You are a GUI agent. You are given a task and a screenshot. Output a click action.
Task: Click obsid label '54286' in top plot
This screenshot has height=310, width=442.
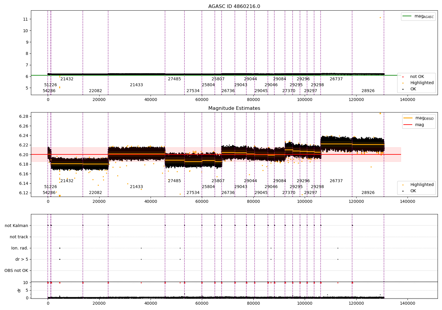coord(49,91)
